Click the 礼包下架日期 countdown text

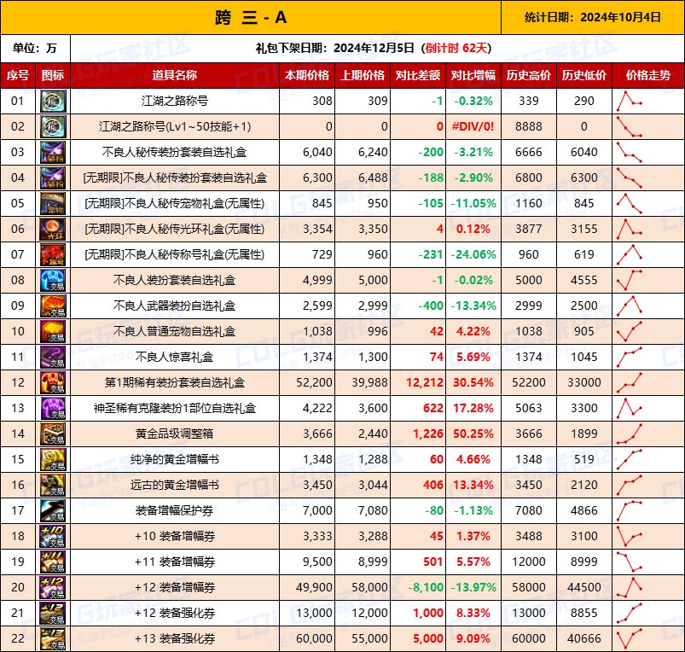pyautogui.click(x=374, y=48)
